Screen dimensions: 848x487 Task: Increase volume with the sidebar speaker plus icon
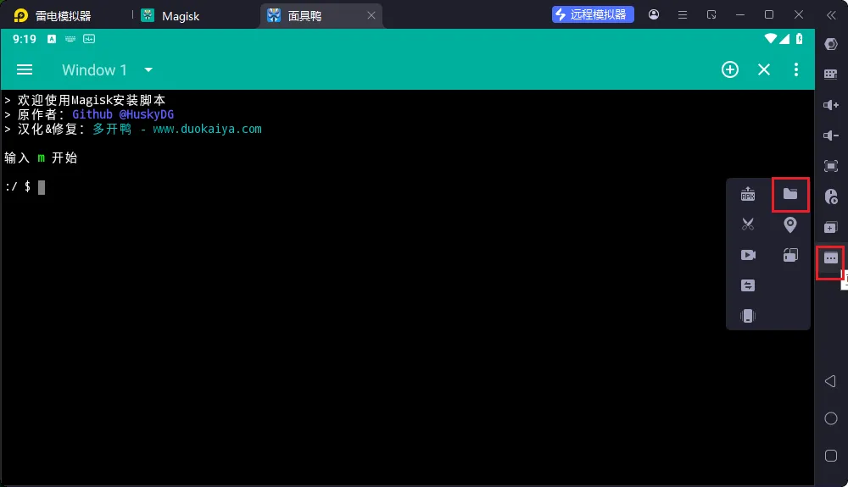click(x=831, y=105)
